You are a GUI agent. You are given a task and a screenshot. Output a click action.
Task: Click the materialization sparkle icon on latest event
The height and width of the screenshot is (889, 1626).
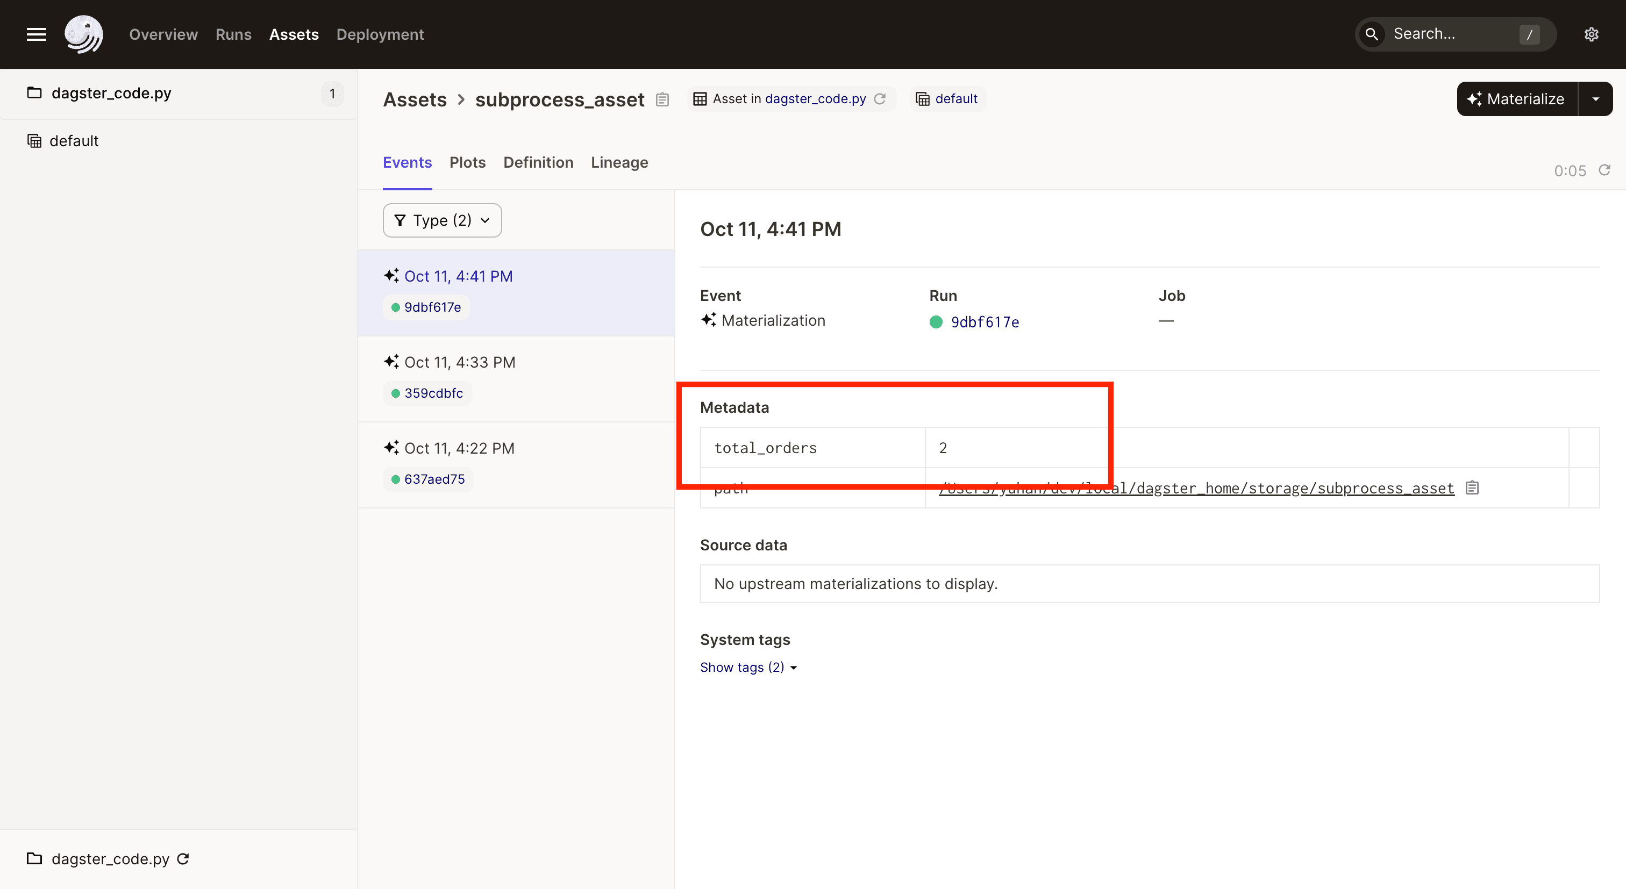pyautogui.click(x=391, y=276)
